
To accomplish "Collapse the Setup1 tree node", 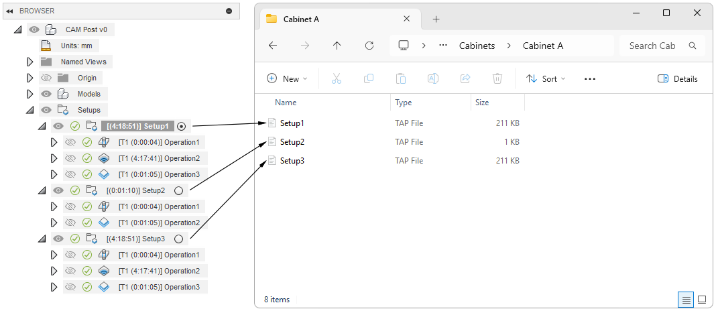I will [42, 126].
